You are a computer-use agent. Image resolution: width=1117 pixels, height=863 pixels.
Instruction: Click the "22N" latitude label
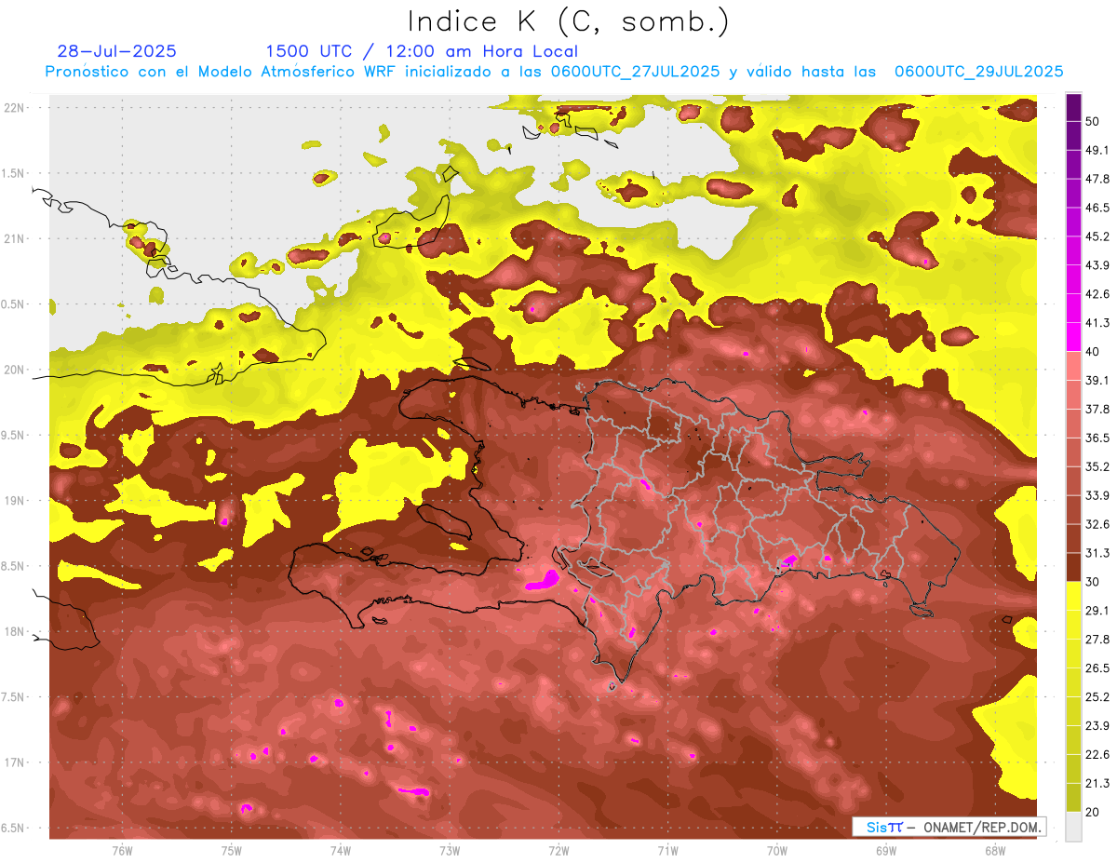tap(14, 108)
